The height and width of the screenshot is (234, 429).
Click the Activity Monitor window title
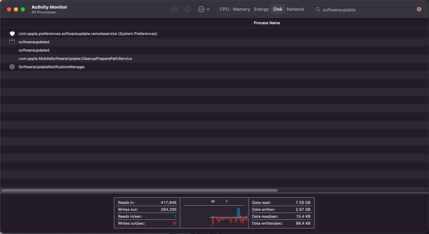tap(49, 7)
